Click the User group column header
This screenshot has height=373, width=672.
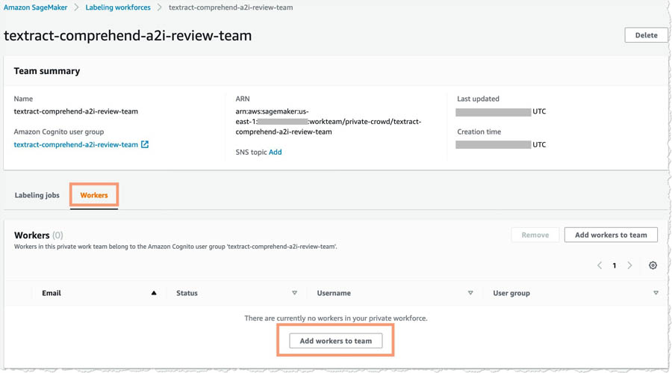tap(511, 293)
